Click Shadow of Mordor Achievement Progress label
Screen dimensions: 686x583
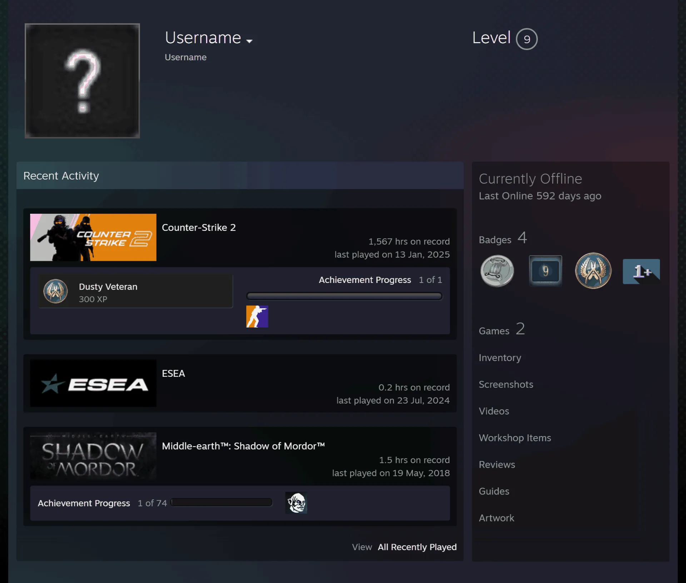tap(84, 503)
